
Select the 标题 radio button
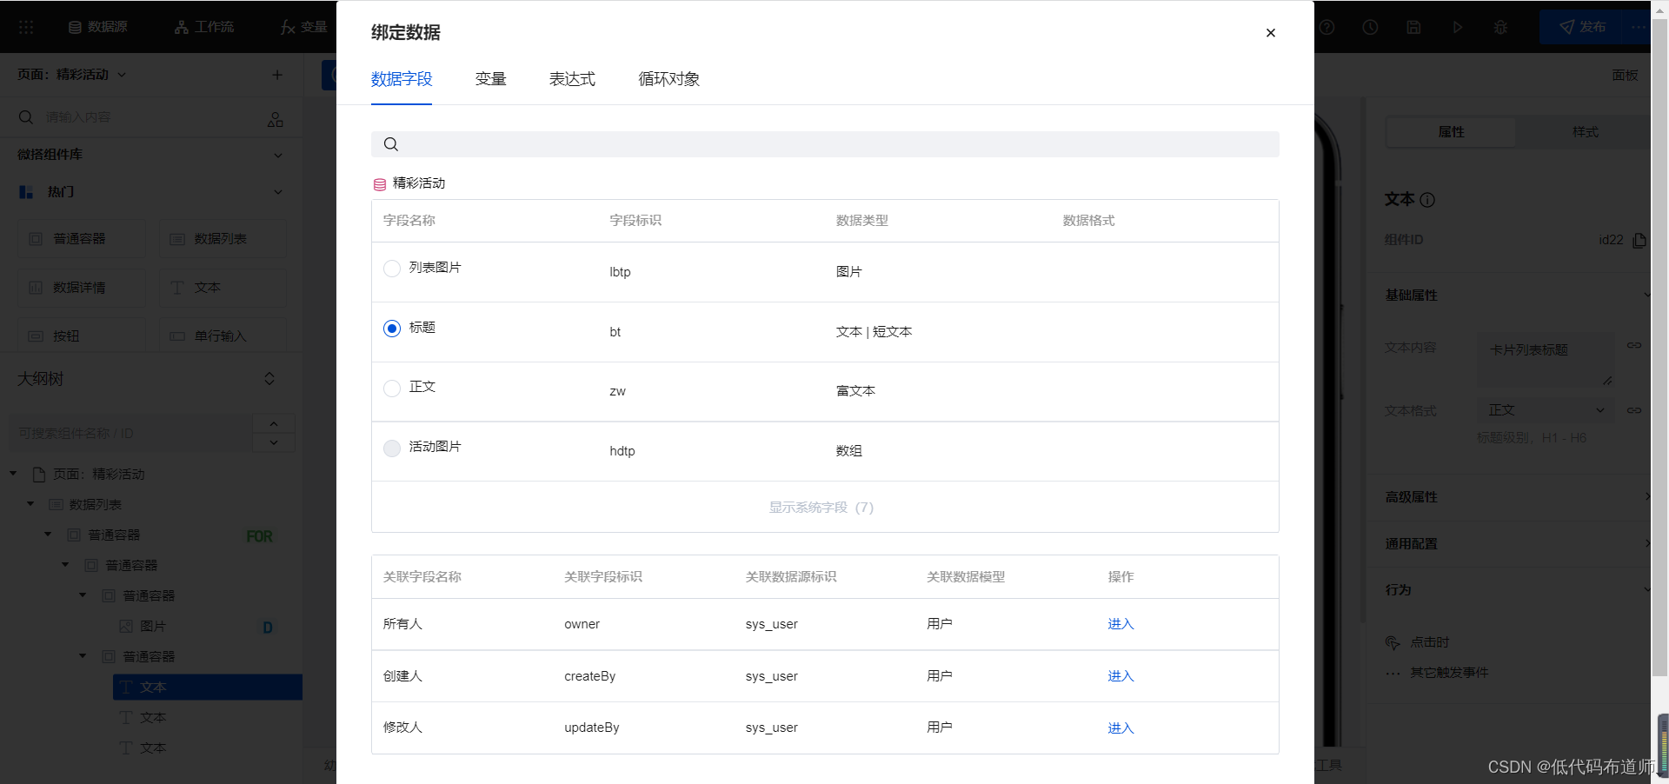[392, 329]
